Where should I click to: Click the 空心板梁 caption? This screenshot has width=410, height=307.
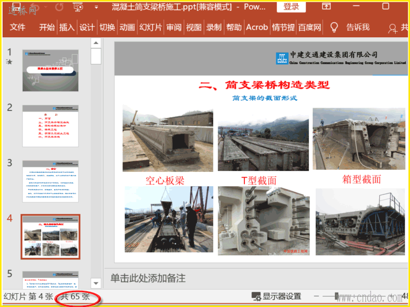(165, 181)
